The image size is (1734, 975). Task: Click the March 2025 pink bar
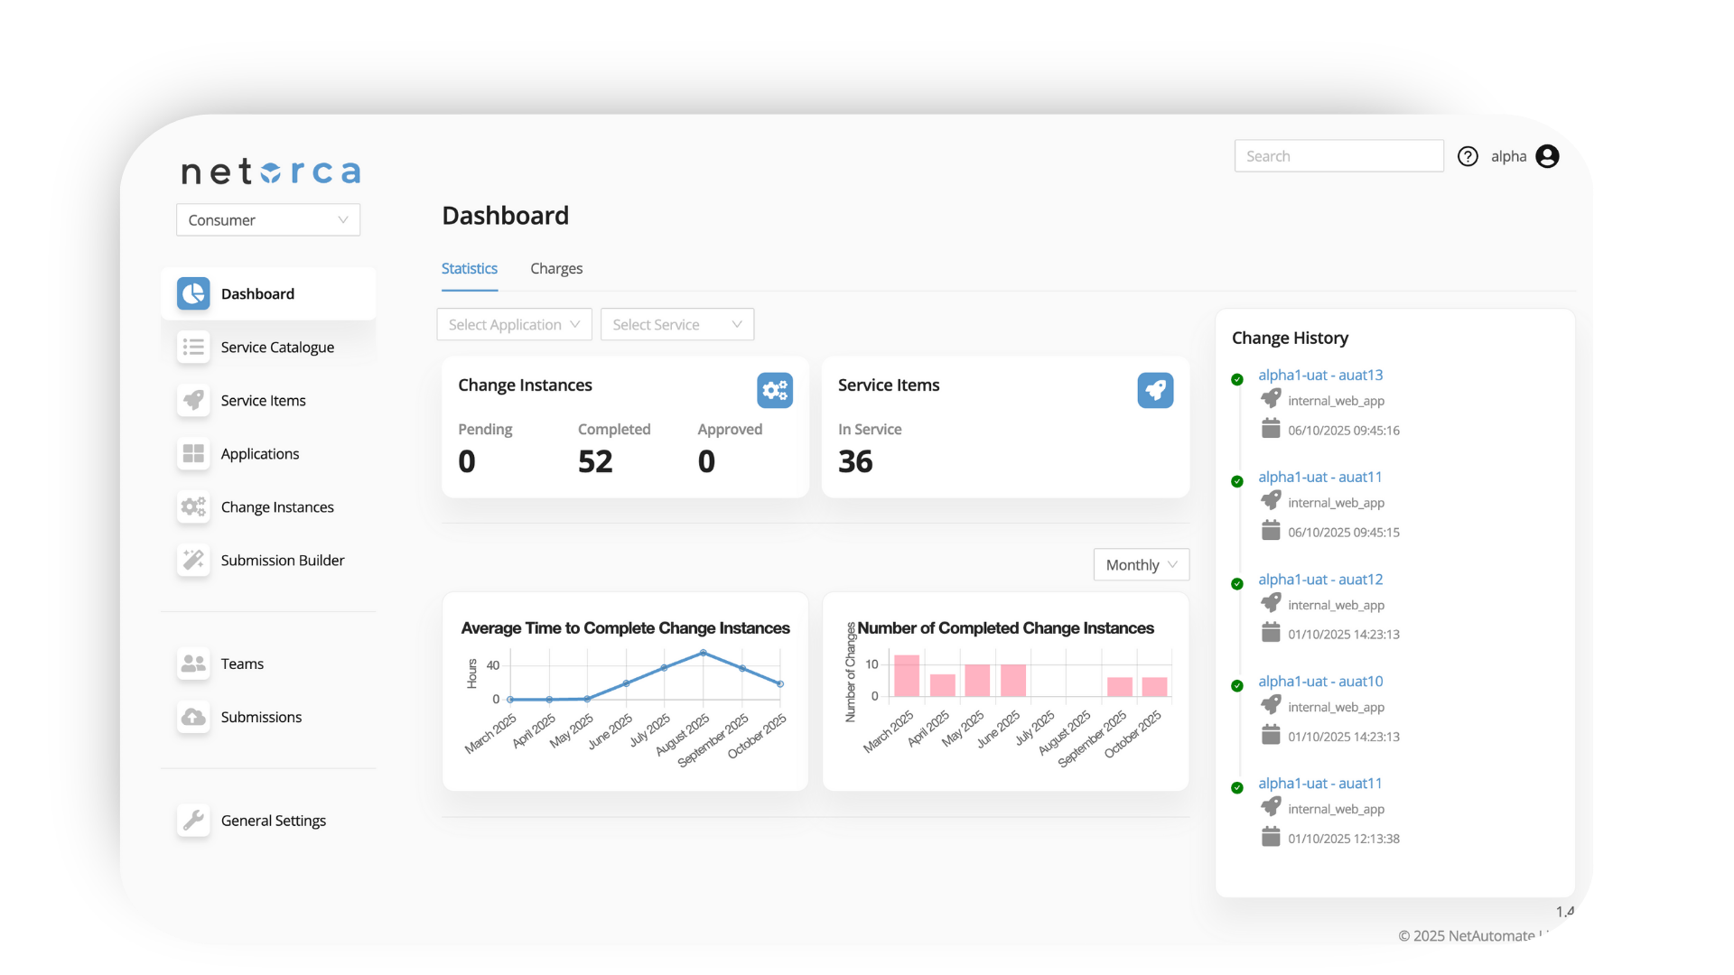click(906, 676)
